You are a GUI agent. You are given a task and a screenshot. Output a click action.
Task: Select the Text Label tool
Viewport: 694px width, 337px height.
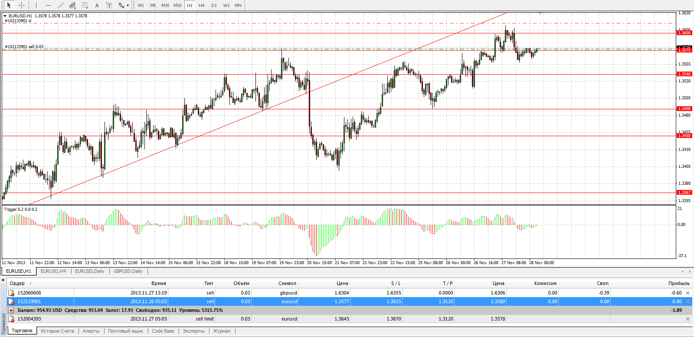109,5
